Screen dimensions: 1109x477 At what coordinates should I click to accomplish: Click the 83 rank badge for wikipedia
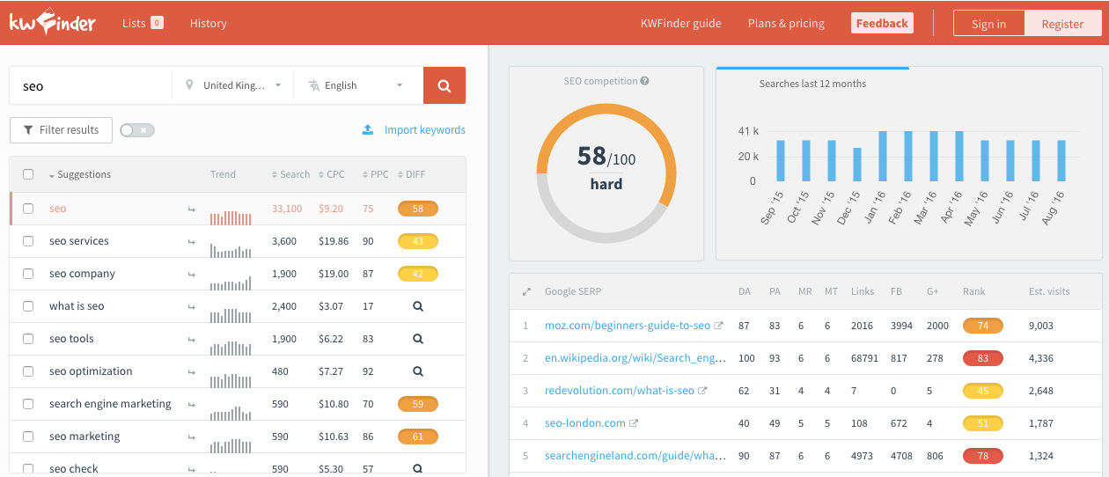click(983, 358)
